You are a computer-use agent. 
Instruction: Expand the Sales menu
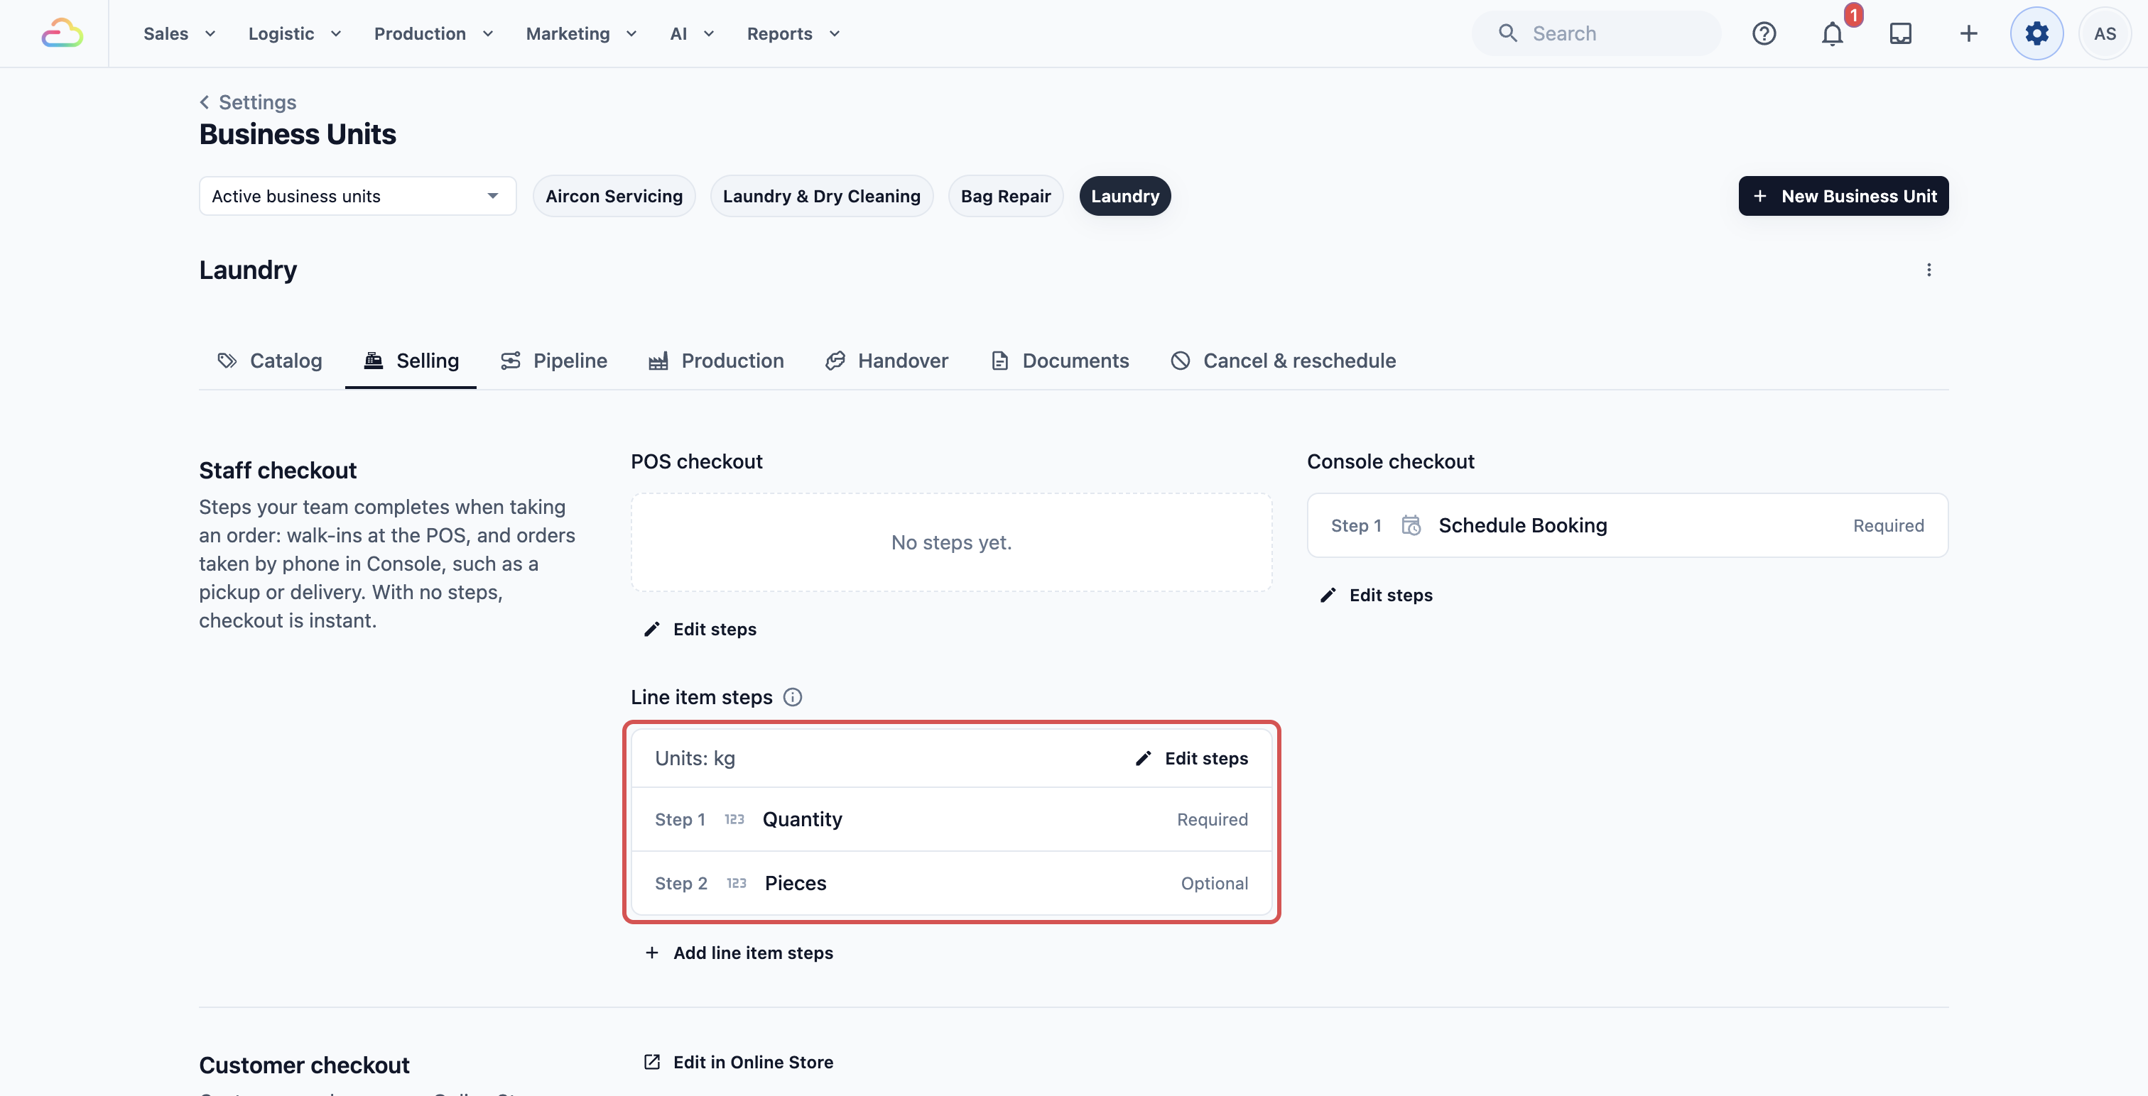[x=179, y=33]
